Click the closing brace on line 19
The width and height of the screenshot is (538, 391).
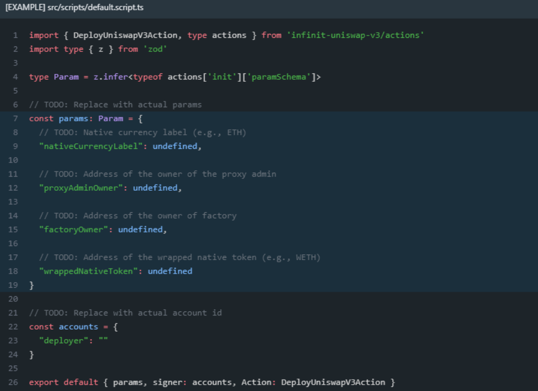pos(32,285)
